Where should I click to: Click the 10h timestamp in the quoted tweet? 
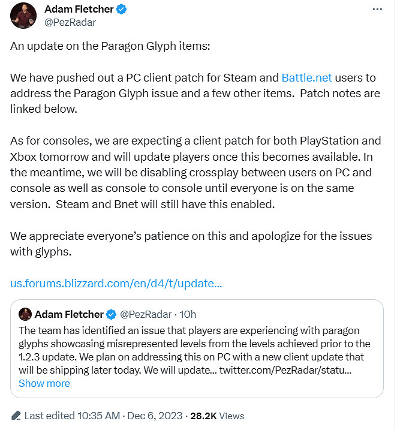pos(188,314)
